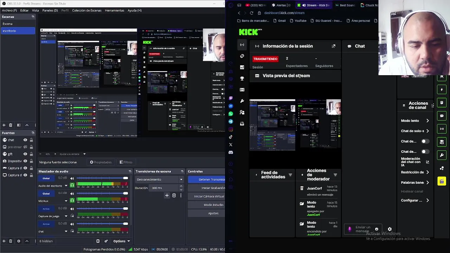Open TikTok from the browser sidebar
Viewport: 450px width, 253px height.
point(231,137)
